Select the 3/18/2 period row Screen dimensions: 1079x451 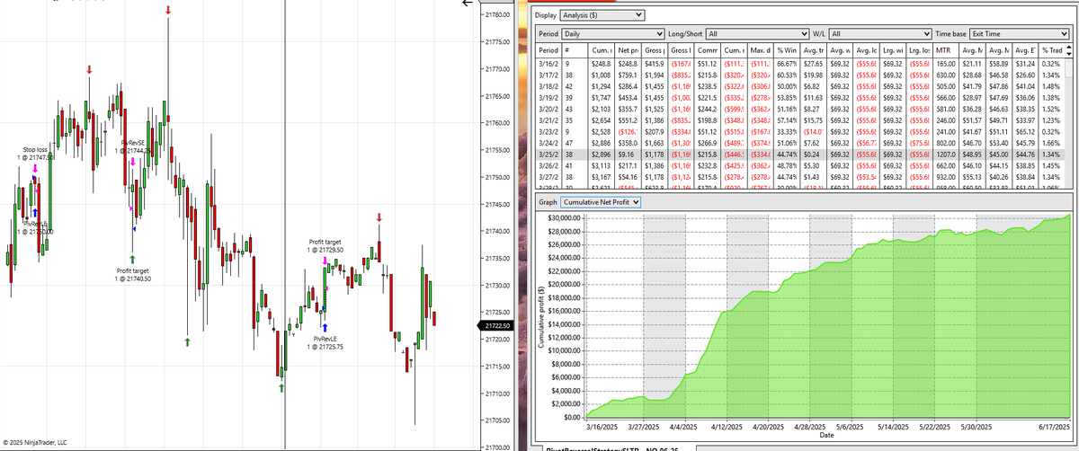click(799, 87)
